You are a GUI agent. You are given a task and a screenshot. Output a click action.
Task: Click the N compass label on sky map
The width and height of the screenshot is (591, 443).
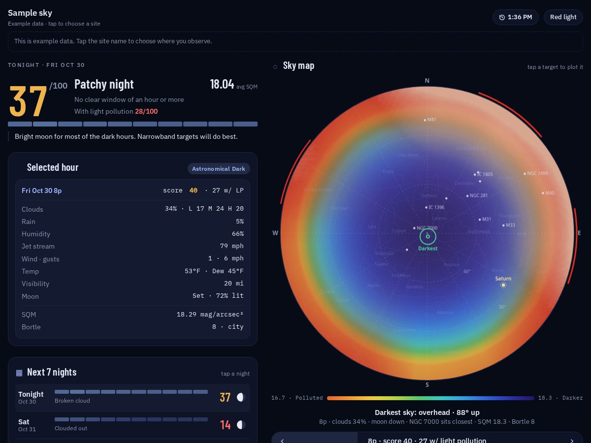427,81
